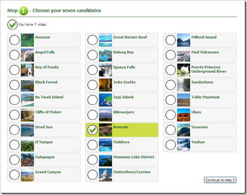The image size is (247, 195).
Task: Click the Black Forest label
Action: pos(46,82)
